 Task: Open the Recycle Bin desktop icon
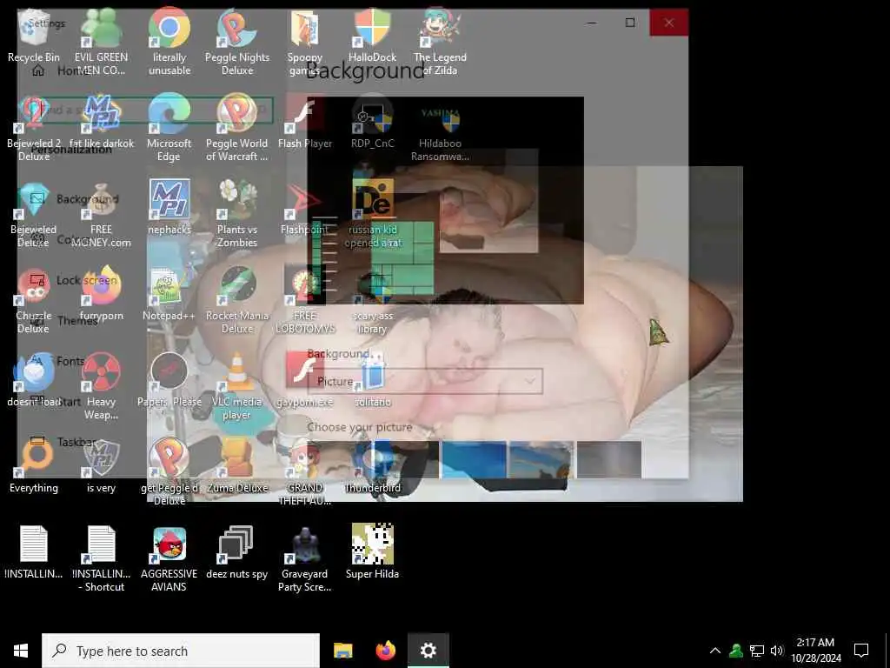pos(34,36)
